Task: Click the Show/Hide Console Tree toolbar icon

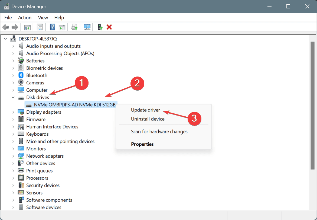Action: [27, 27]
